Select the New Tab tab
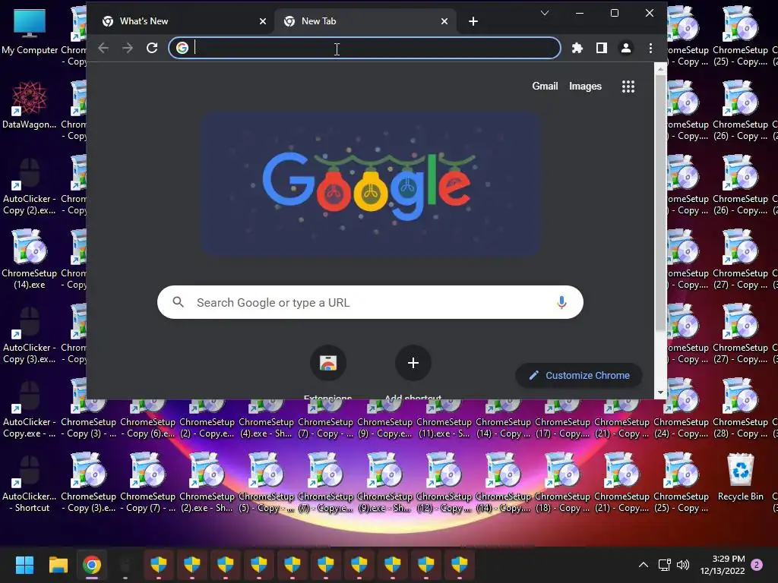778x583 pixels. (x=365, y=21)
